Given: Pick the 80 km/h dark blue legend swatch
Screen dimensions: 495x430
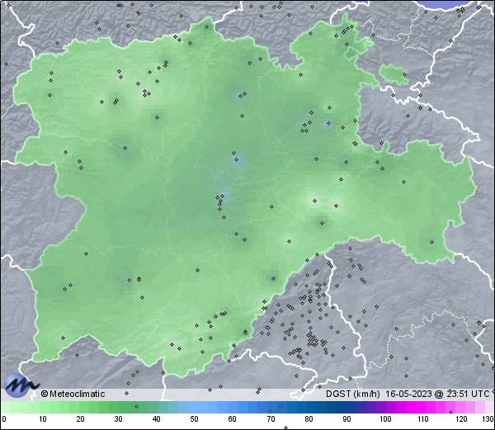Looking at the screenshot, I should pyautogui.click(x=309, y=407).
